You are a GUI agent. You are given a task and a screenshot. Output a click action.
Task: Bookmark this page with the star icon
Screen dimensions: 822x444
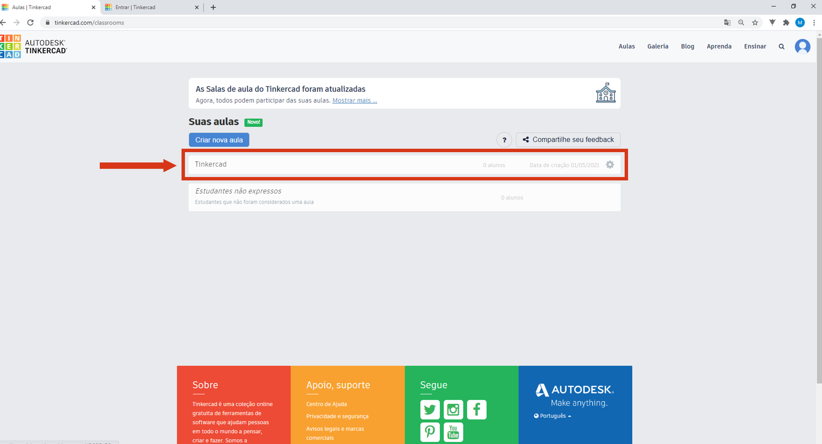(755, 23)
